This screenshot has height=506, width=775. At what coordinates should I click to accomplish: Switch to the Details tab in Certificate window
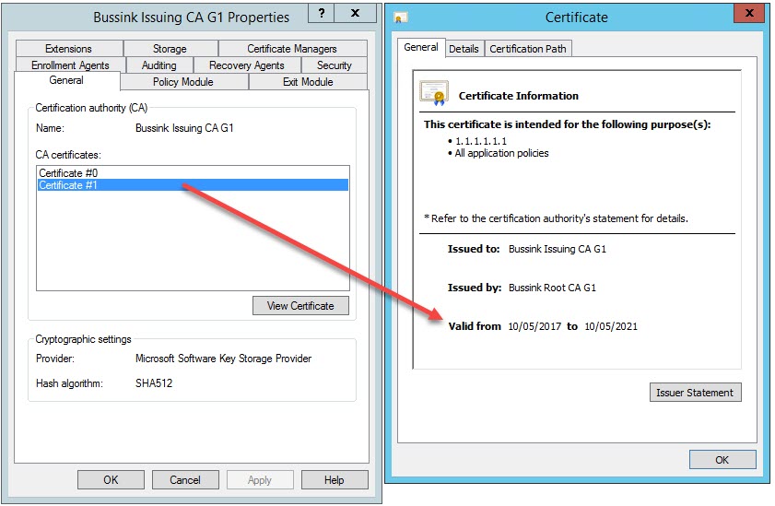464,49
